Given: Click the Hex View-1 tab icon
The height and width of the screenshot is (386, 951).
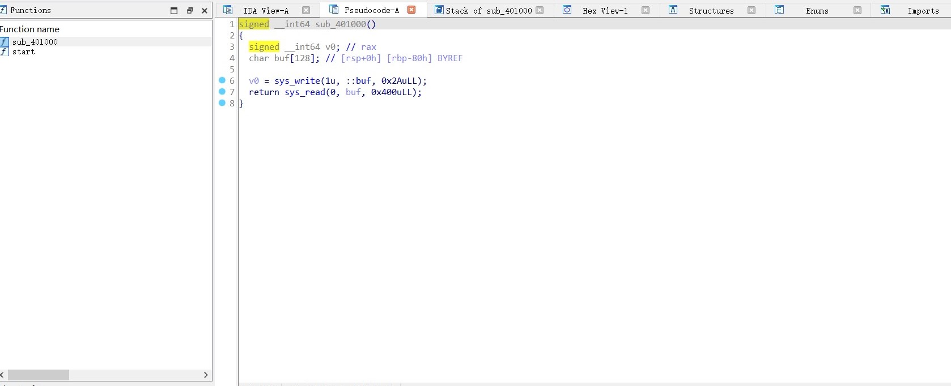Looking at the screenshot, I should point(567,10).
